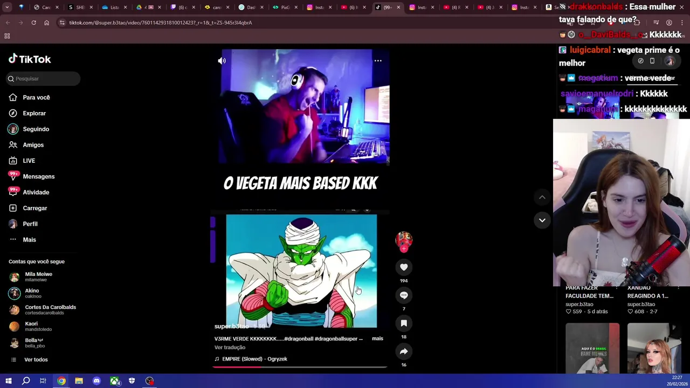
Task: Seek on the video progress bar
Action: (x=300, y=367)
